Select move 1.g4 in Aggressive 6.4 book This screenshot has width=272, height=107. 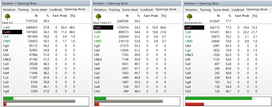pyautogui.click(x=188, y=82)
